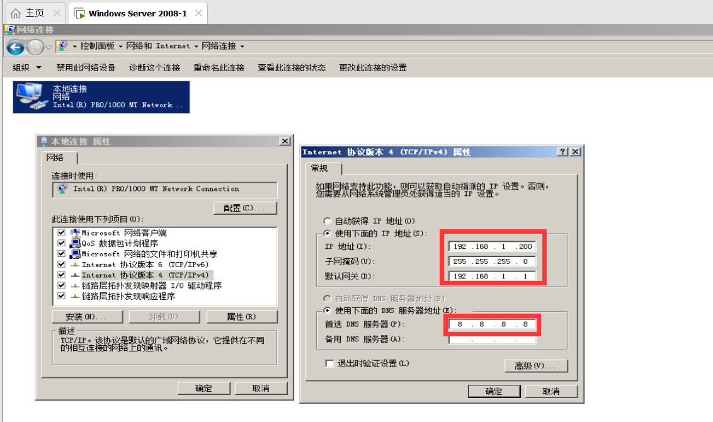Select the 本地连接 network adapter icon
The image size is (713, 422).
pyautogui.click(x=101, y=97)
